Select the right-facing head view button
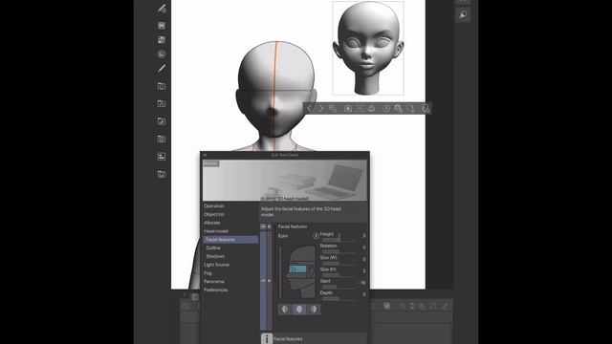This screenshot has height=344, width=612. tap(314, 310)
